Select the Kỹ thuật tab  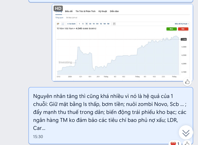tap(103, 11)
